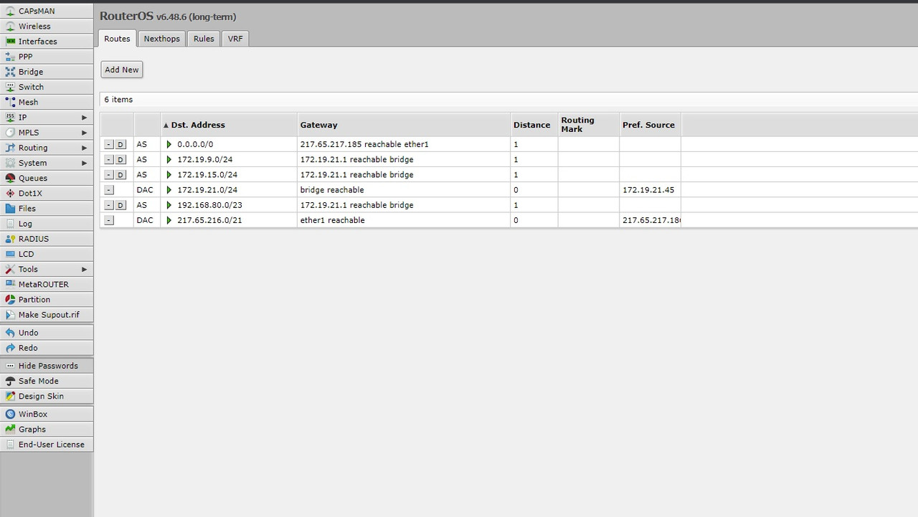Open route 172.19.15.0/24 entry
The image size is (918, 517).
pos(207,175)
